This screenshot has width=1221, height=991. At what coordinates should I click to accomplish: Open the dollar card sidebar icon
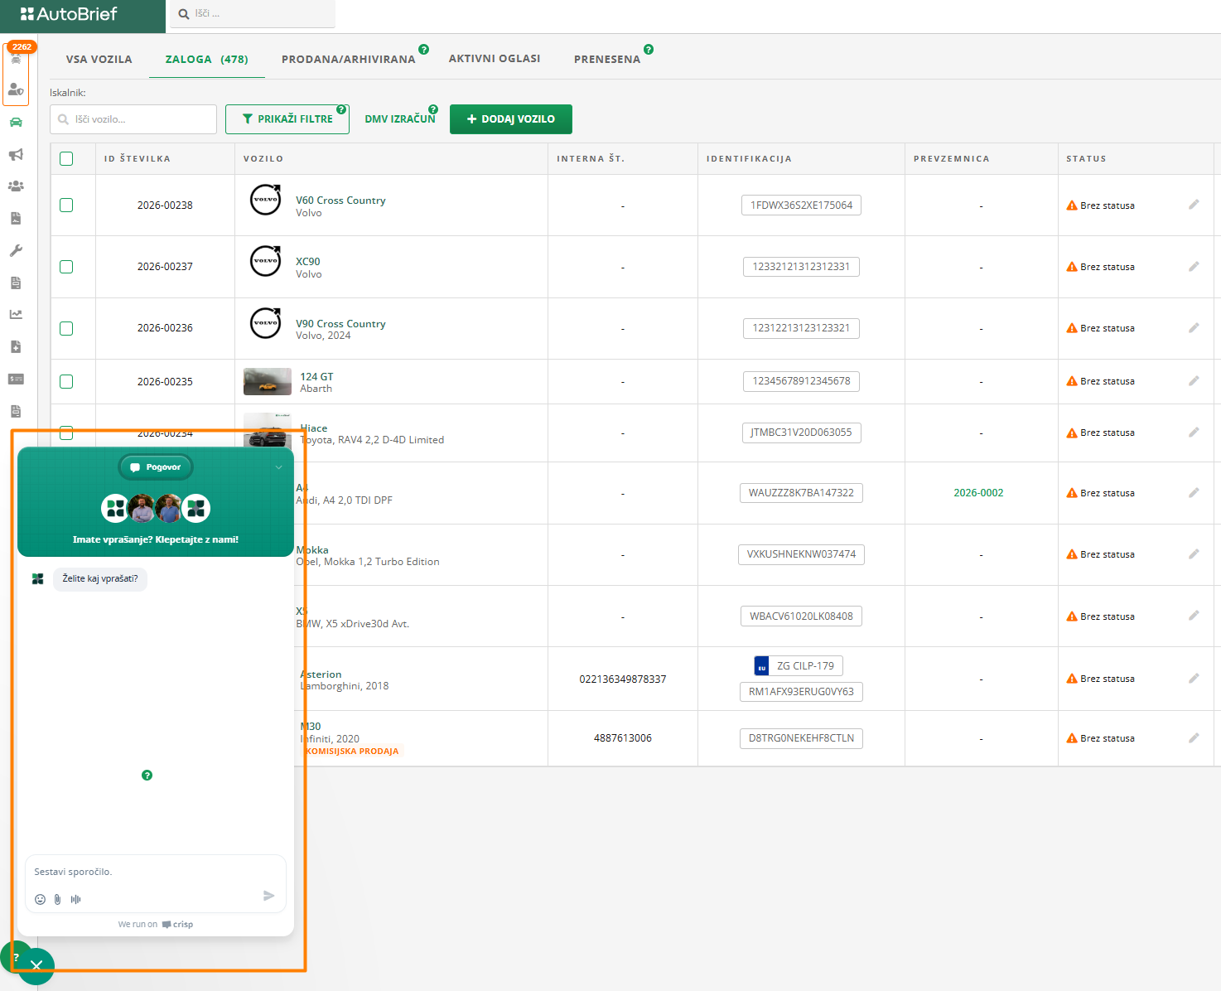tap(16, 379)
